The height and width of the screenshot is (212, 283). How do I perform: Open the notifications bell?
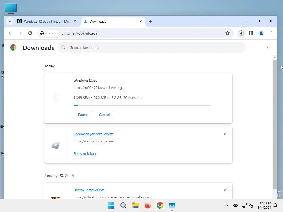click(276, 205)
